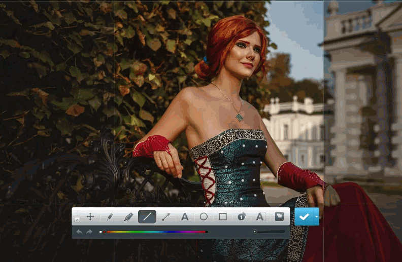Select the numbered step counter tool
Screen dimensions: 402x262
(242, 217)
